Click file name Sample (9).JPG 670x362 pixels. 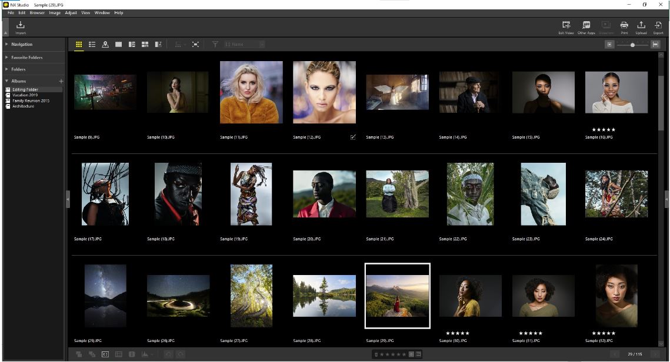[86, 138]
